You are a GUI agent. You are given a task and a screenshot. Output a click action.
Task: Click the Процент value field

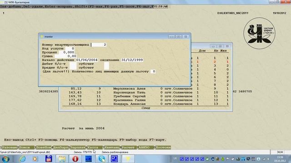[67, 53]
